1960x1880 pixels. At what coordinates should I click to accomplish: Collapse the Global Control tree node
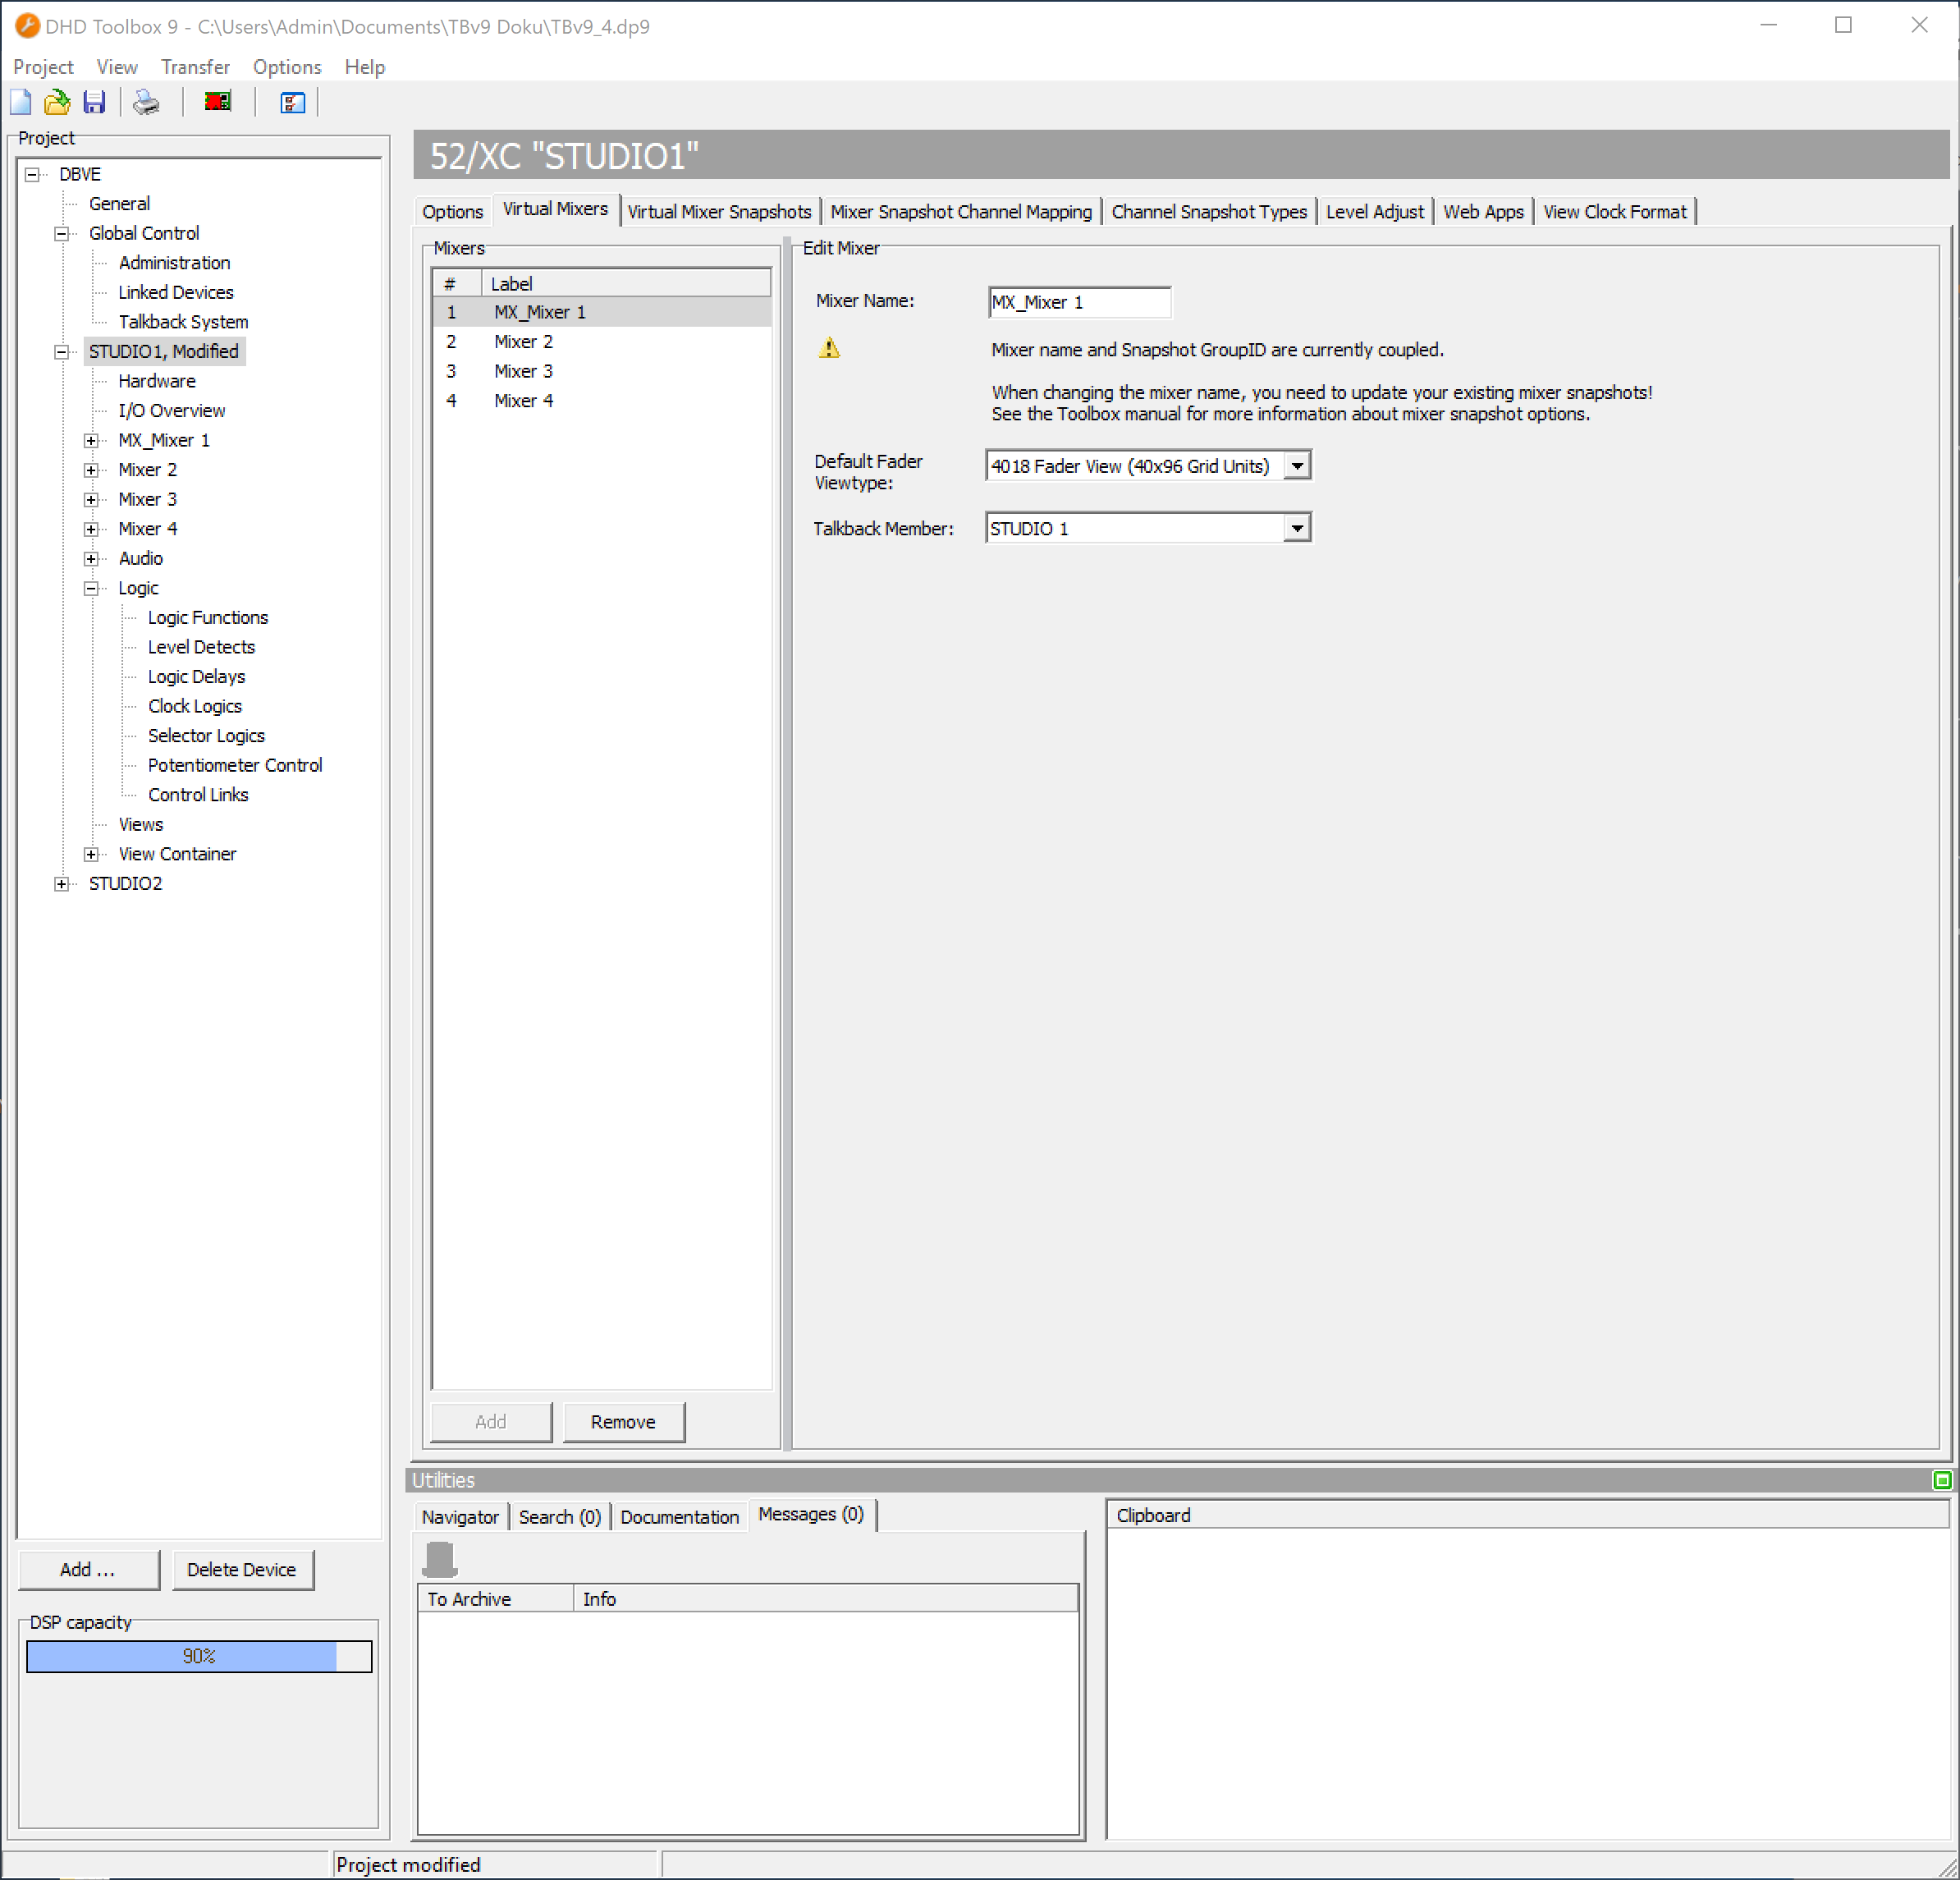tap(62, 233)
